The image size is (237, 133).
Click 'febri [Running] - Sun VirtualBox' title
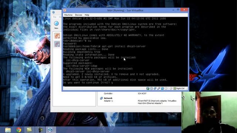pyautogui.click(x=125, y=10)
